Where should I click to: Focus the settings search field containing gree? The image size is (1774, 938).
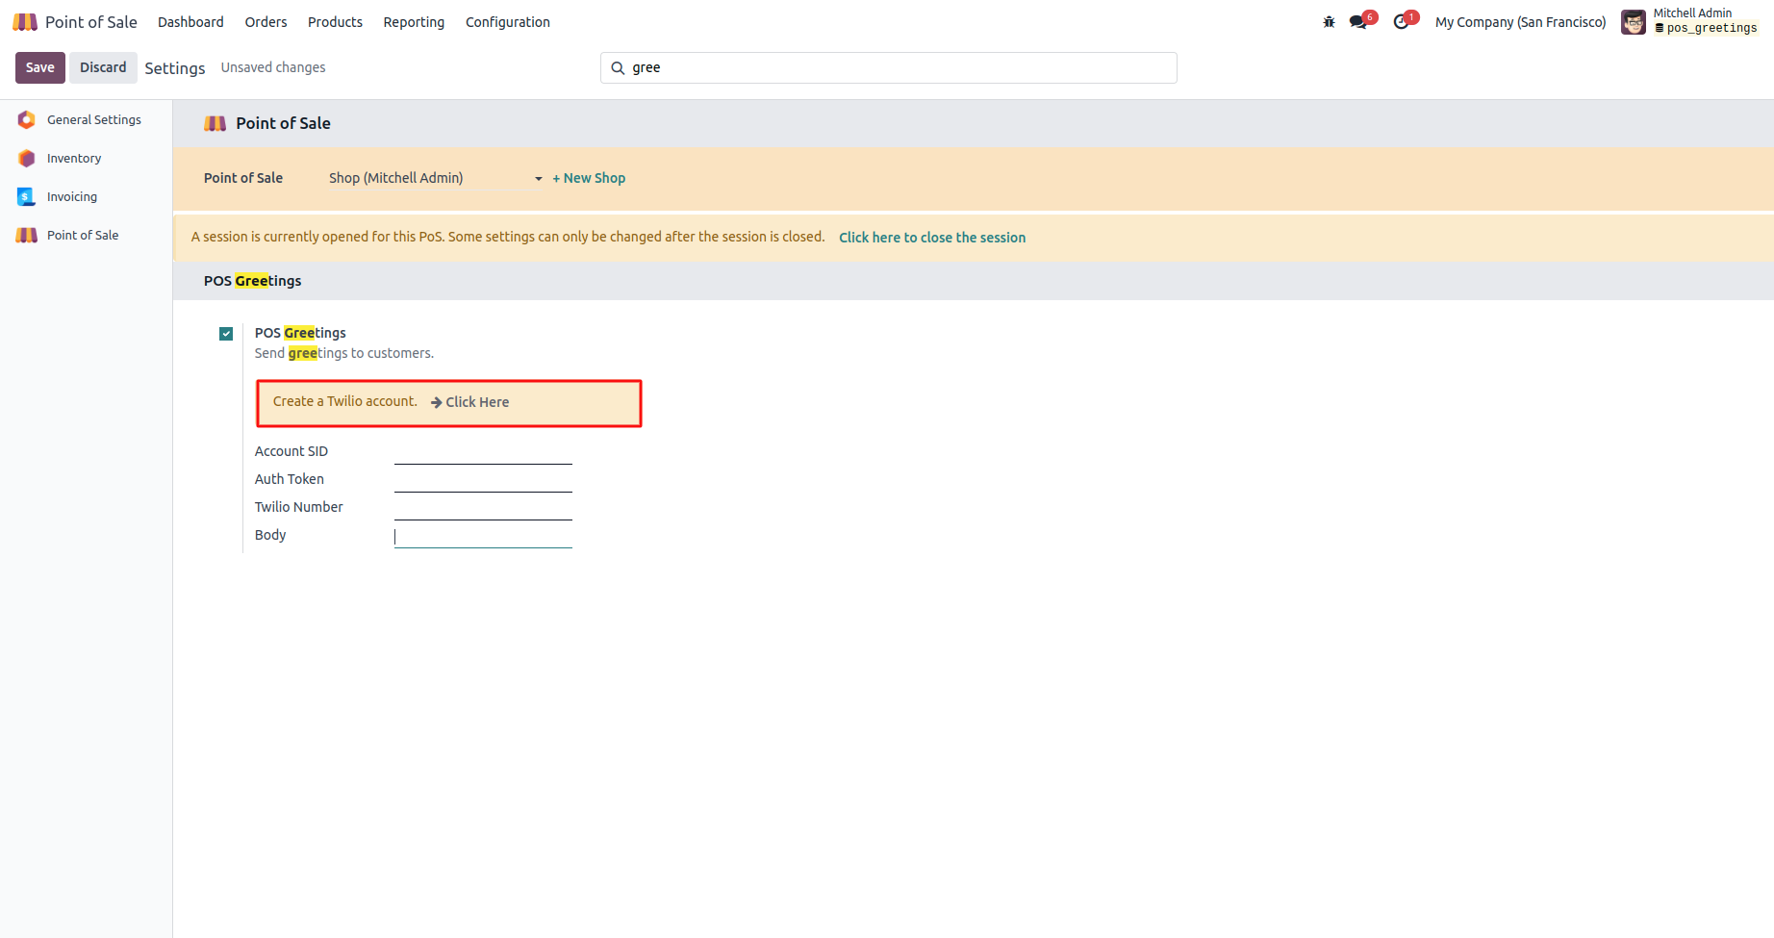tap(889, 67)
